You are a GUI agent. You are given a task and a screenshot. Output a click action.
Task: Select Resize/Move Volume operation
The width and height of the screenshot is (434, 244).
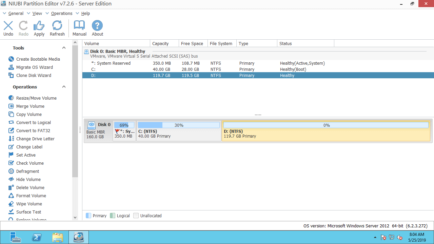click(x=36, y=98)
